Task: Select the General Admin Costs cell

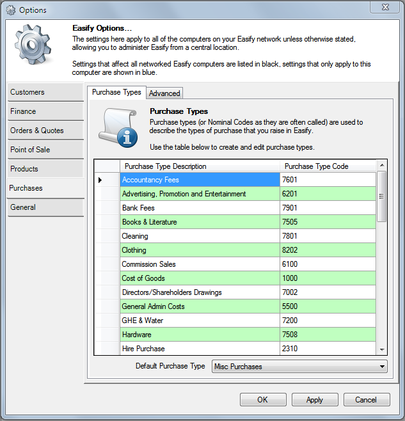Action: [200, 306]
